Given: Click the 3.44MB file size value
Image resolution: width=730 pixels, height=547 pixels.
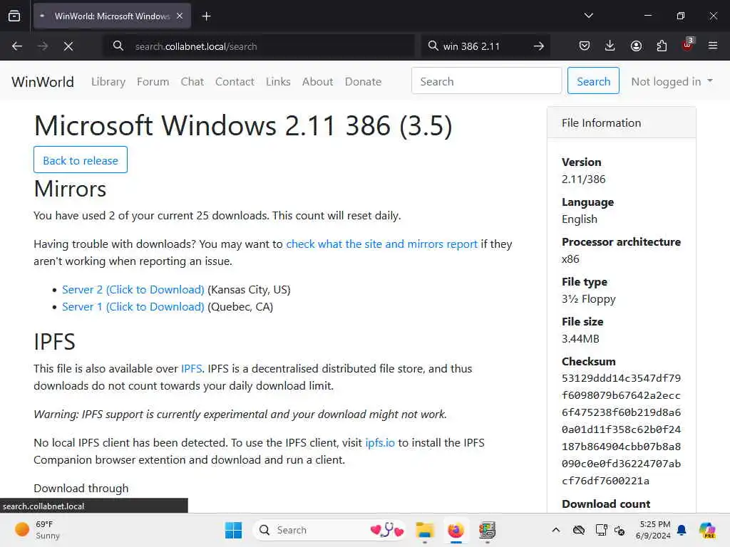Looking at the screenshot, I should click(580, 339).
